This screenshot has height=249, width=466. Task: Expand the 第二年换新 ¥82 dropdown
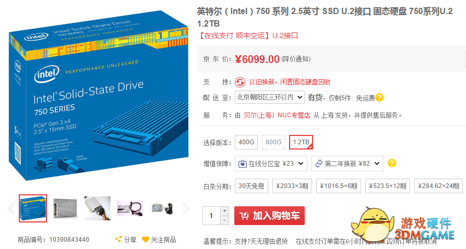tap(347, 164)
